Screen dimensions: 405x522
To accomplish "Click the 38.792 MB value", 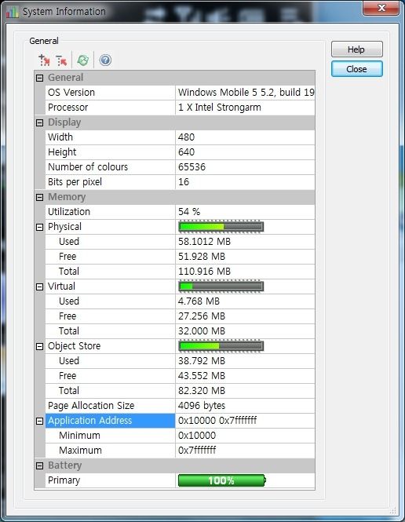I will [x=202, y=360].
